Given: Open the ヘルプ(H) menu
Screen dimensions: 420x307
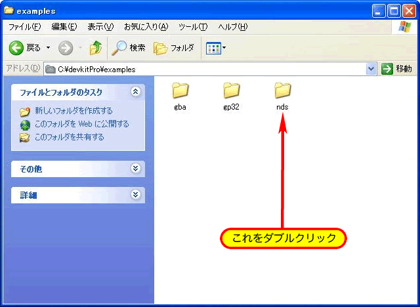Looking at the screenshot, I should coord(233,27).
